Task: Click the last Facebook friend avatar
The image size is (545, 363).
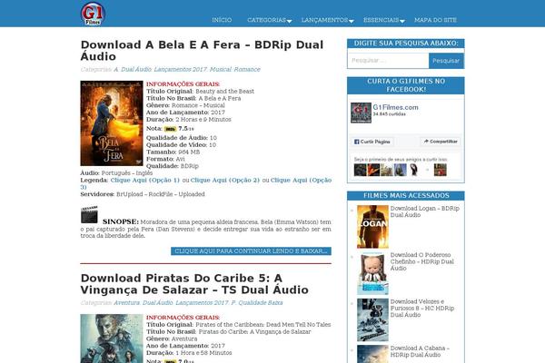Action: point(440,171)
